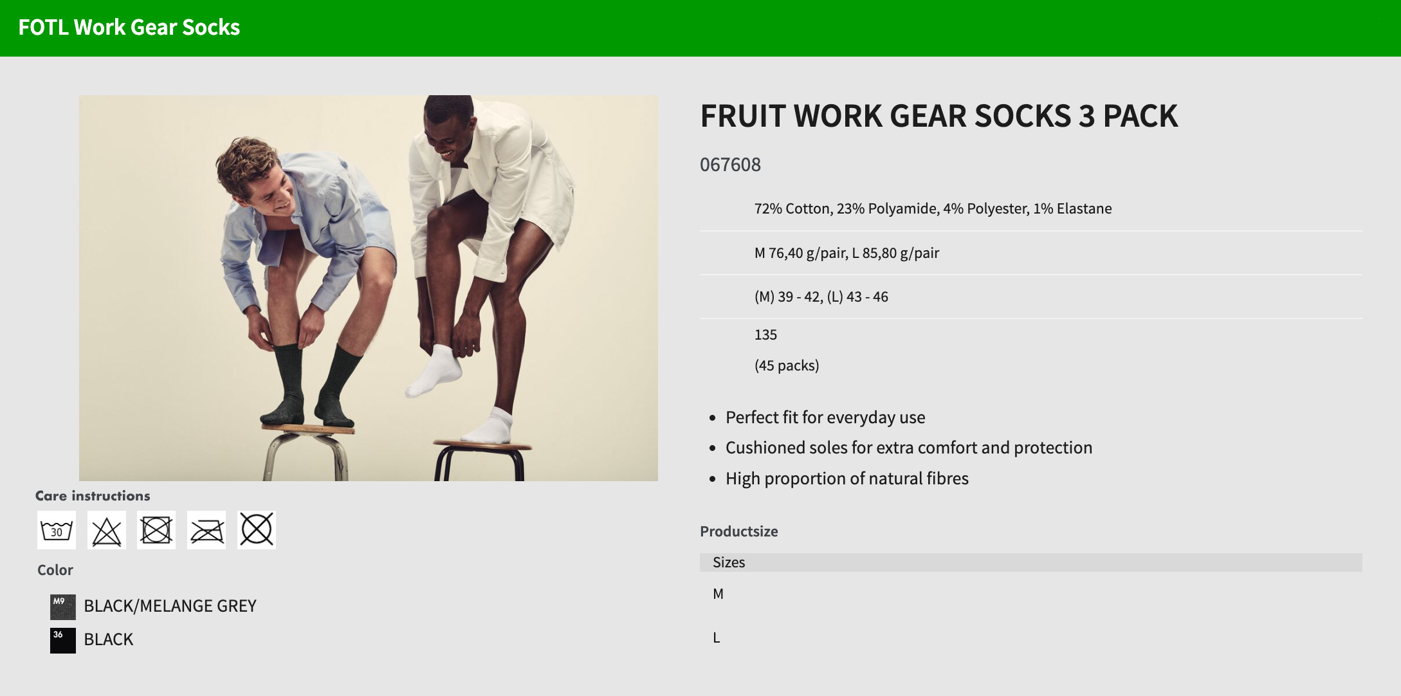This screenshot has width=1401, height=696.
Task: Click the FOTL Work Gear Socks header title
Action: pyautogui.click(x=129, y=27)
